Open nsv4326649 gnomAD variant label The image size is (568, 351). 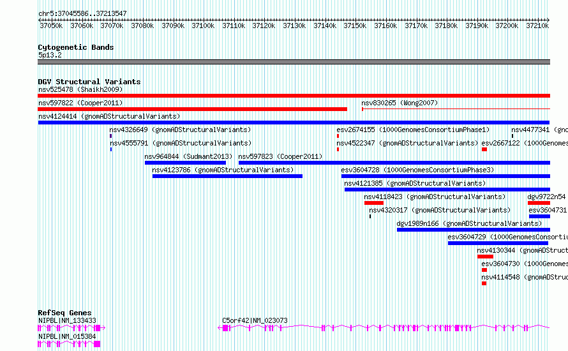180,130
